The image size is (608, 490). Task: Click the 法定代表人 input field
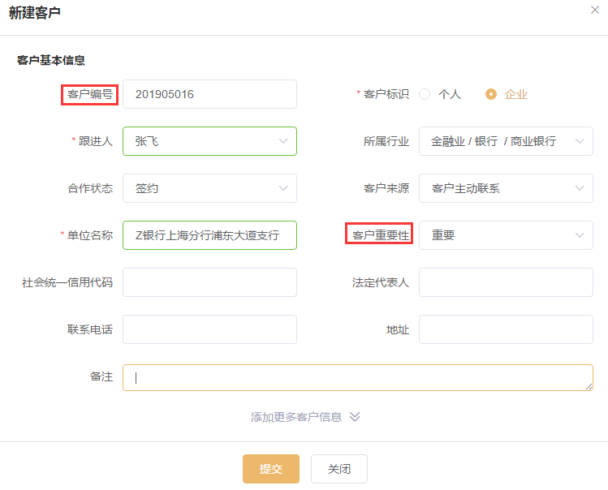point(506,282)
